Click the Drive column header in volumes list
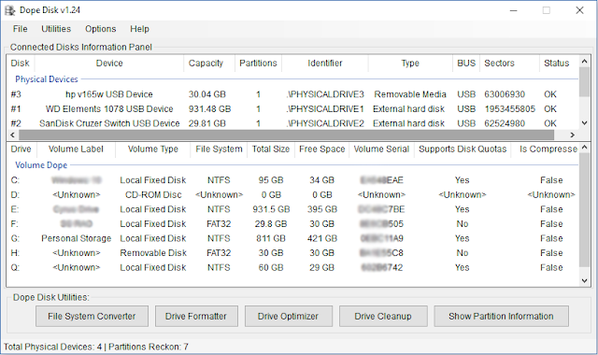598x355 pixels. point(21,149)
